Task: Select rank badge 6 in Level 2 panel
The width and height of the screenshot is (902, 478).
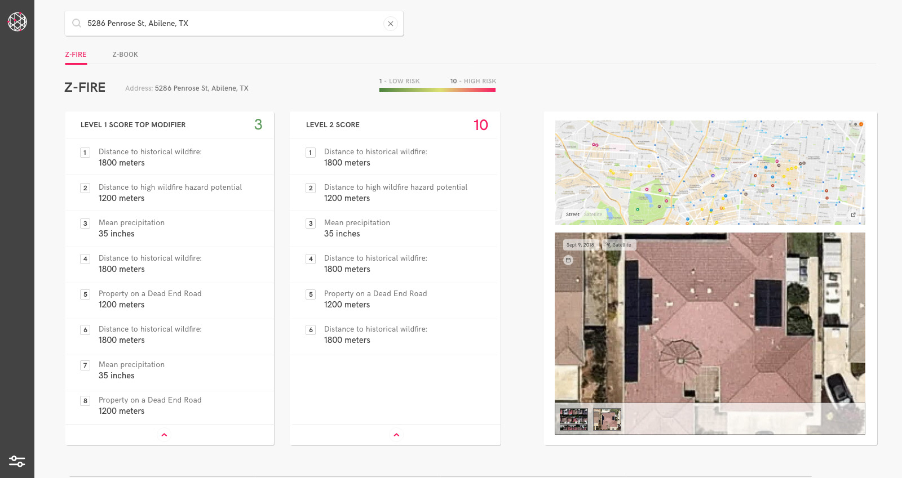Action: (311, 330)
